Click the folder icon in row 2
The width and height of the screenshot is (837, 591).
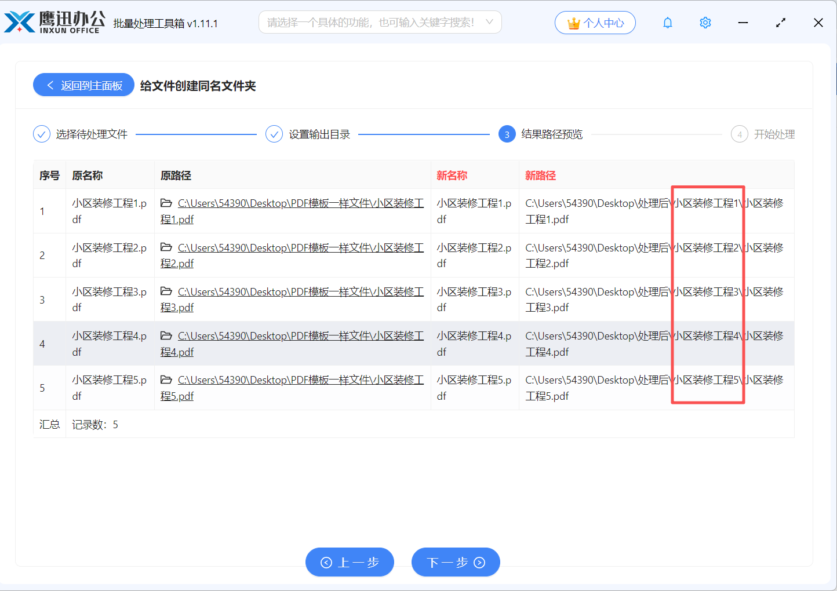tap(166, 247)
